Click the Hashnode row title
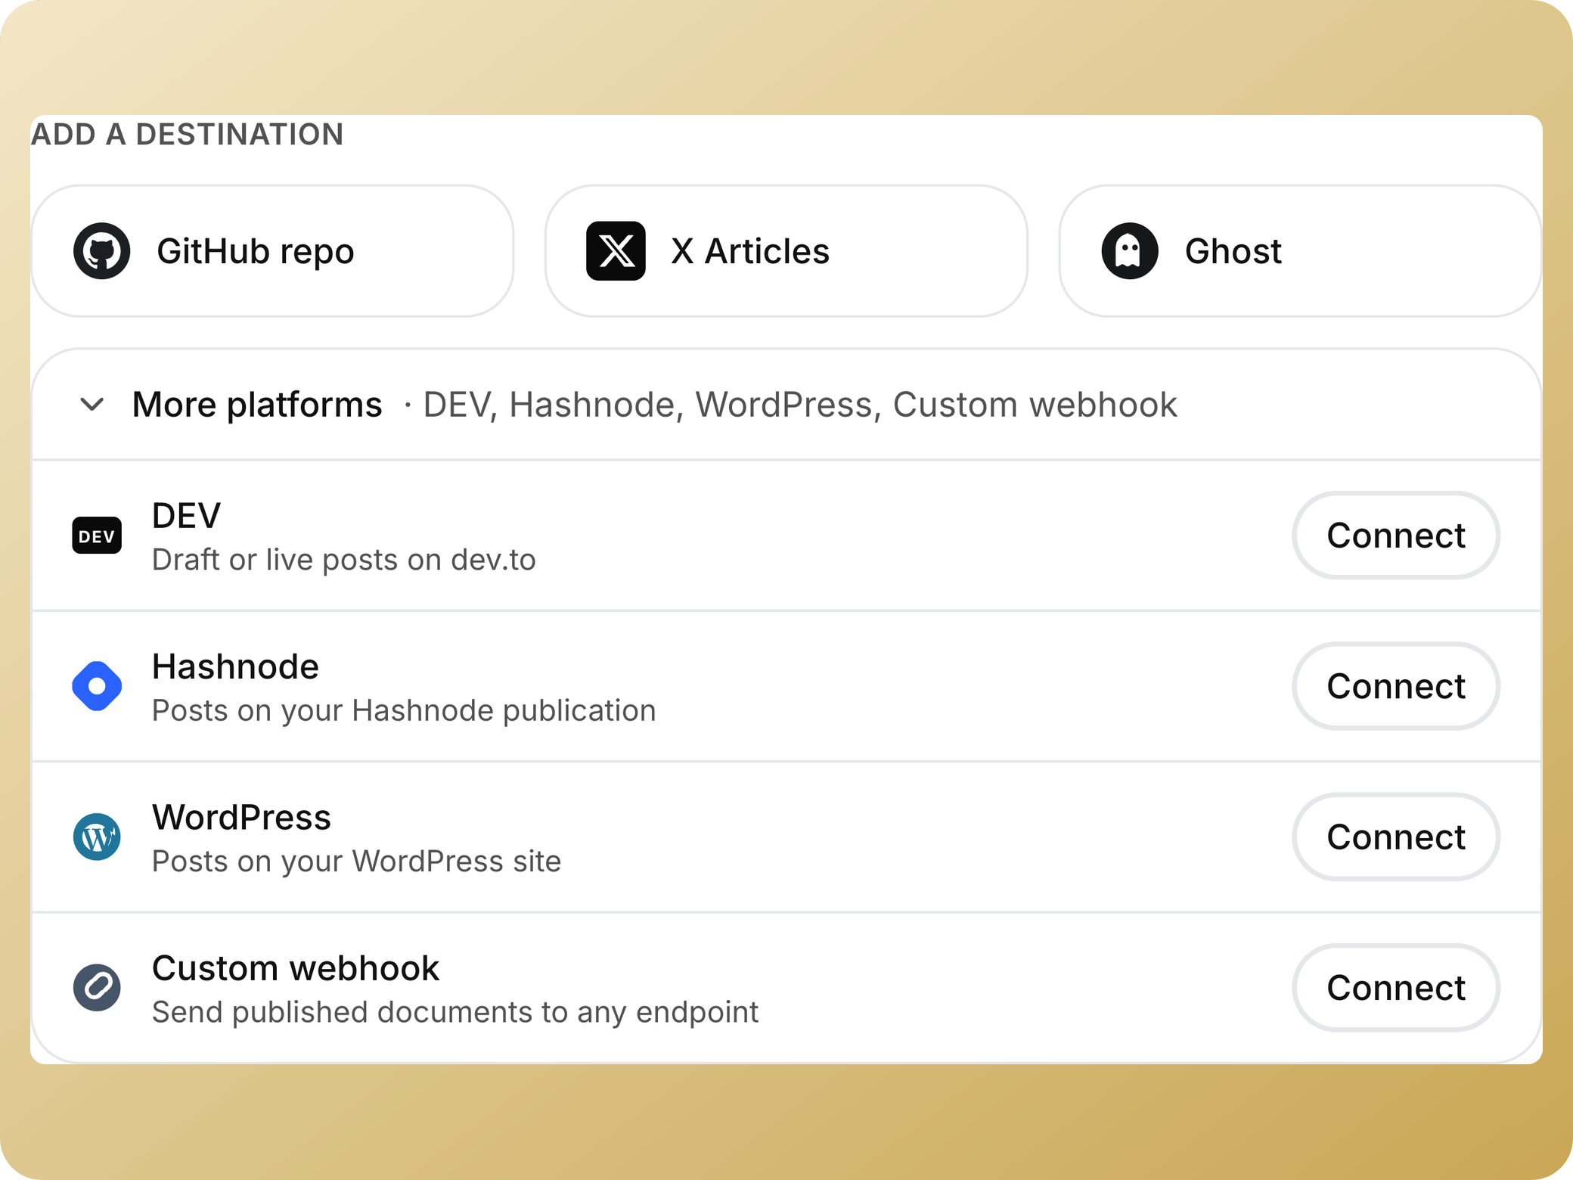The width and height of the screenshot is (1573, 1180). pyautogui.click(x=236, y=666)
